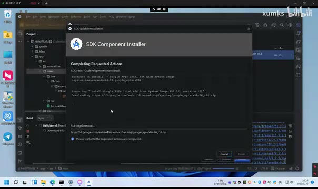This screenshot has height=189, width=318.
Task: Click the disabled Finish button
Action: coord(242,154)
